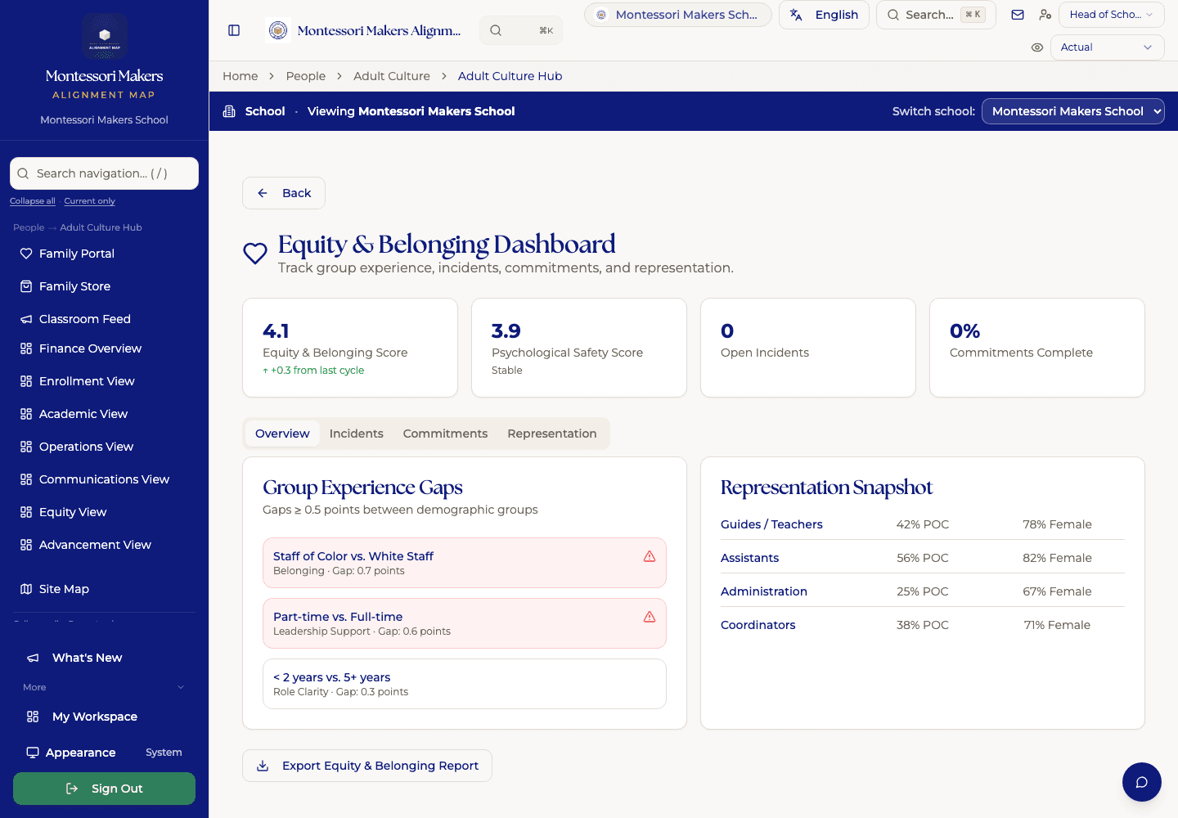This screenshot has width=1178, height=818.
Task: Open the Adult Culture breadcrumb
Action: click(392, 76)
